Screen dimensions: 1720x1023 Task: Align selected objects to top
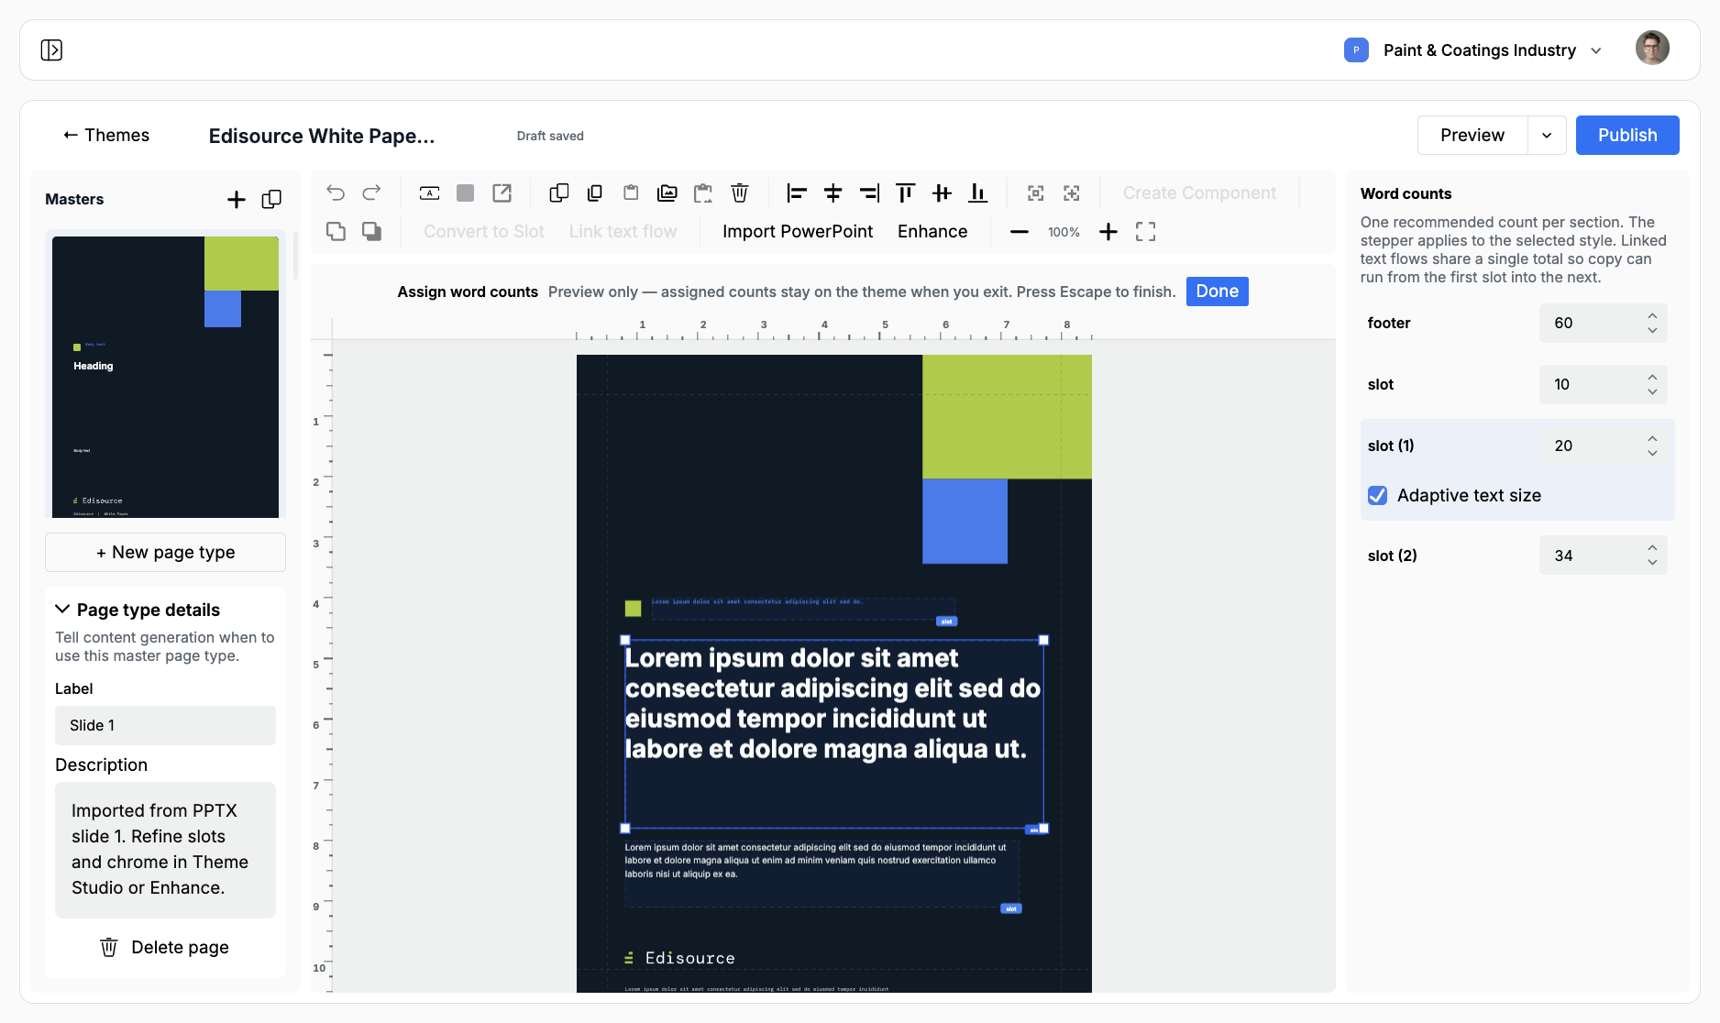coord(905,192)
